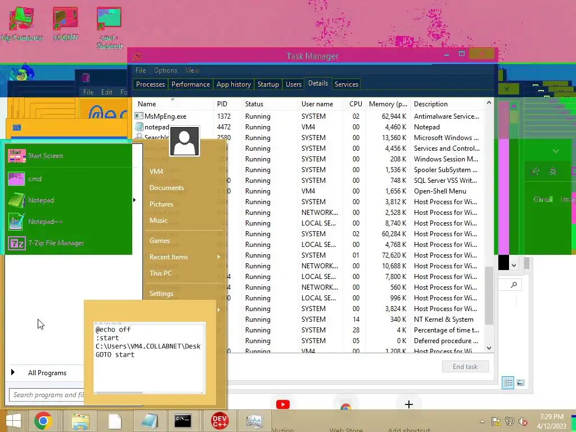Open Documents from the start menu
Image resolution: width=576 pixels, height=432 pixels.
(x=166, y=188)
